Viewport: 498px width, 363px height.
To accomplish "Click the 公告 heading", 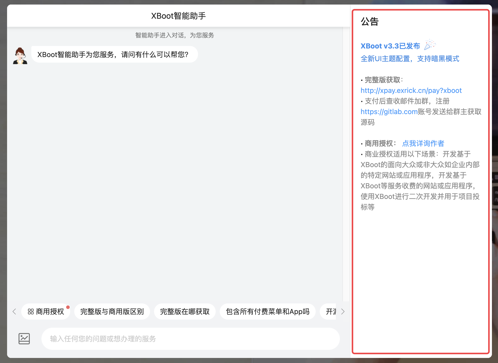I will click(x=370, y=21).
